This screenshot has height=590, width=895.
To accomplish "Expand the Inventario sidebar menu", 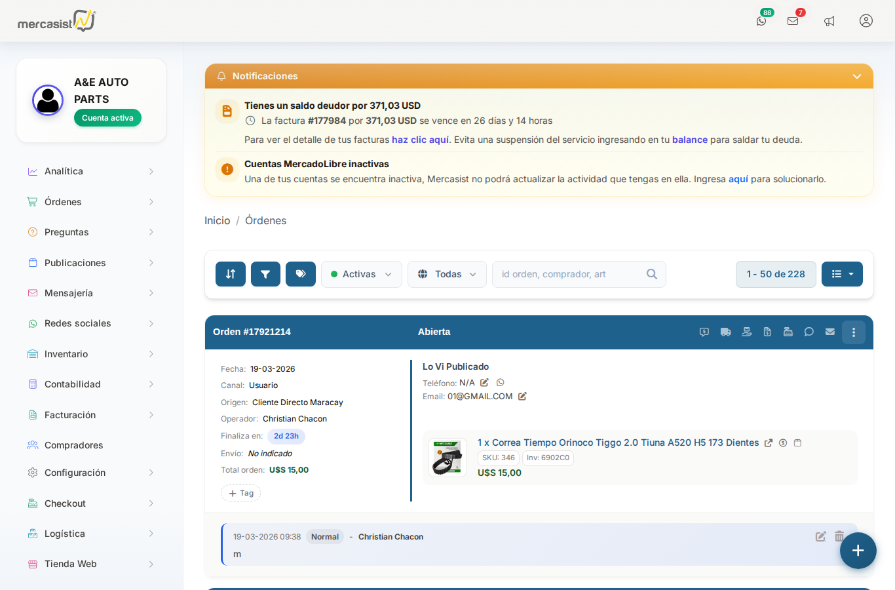I will click(x=90, y=354).
